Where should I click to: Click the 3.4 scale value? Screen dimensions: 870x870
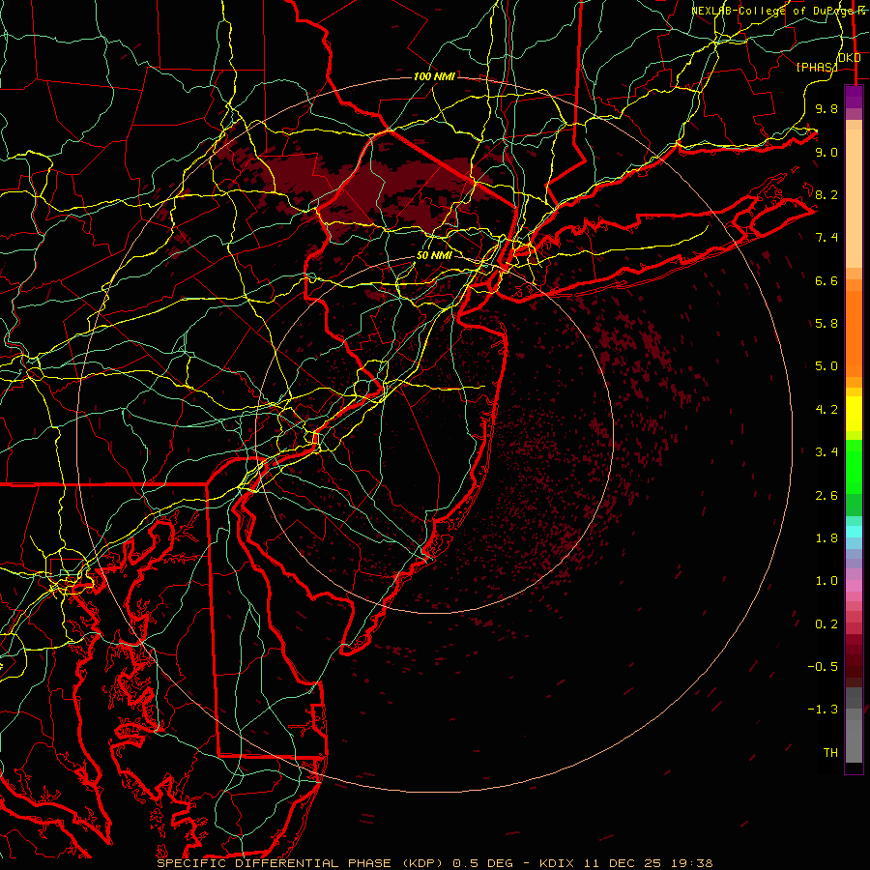coord(826,452)
